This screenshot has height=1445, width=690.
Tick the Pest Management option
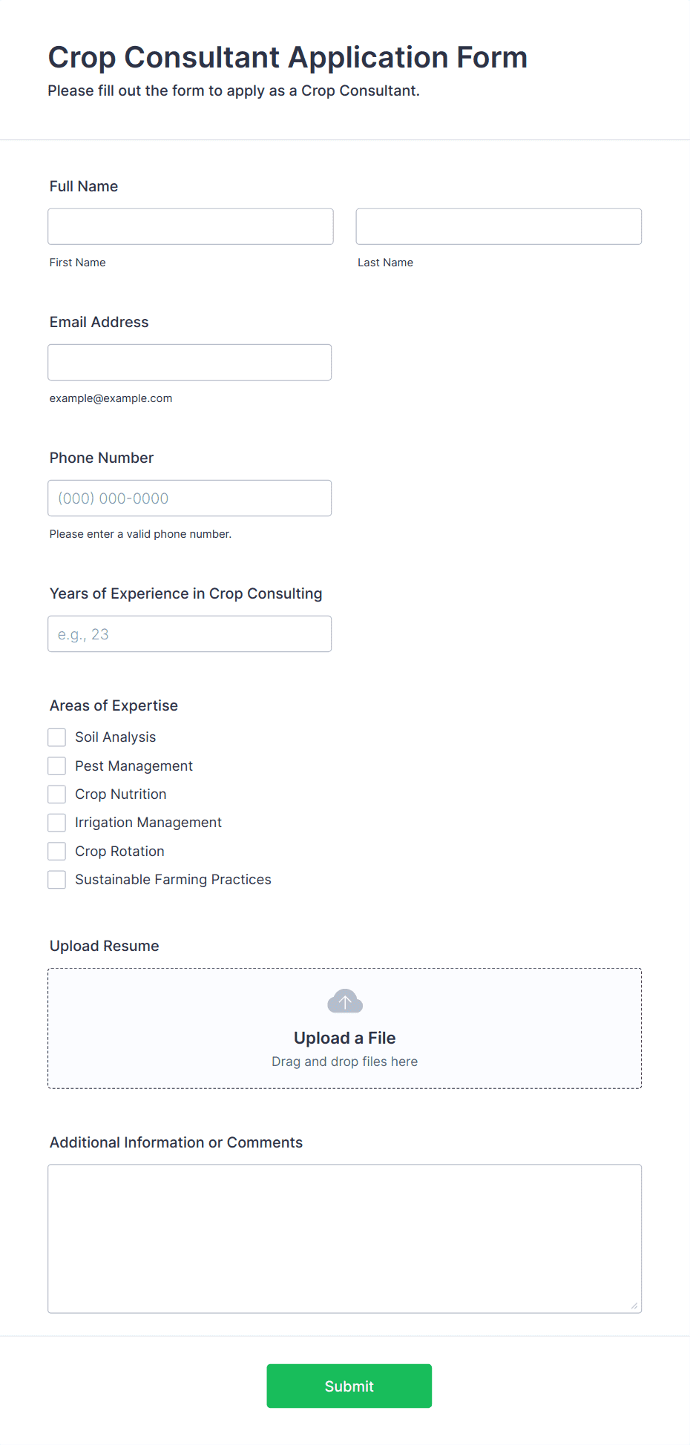57,766
